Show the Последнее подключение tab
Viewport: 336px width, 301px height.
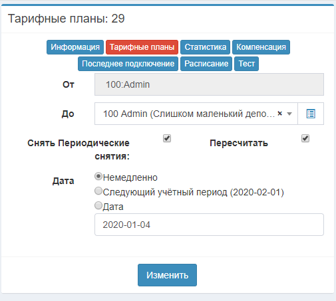tap(128, 64)
